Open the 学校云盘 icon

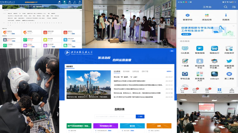tap(185, 74)
